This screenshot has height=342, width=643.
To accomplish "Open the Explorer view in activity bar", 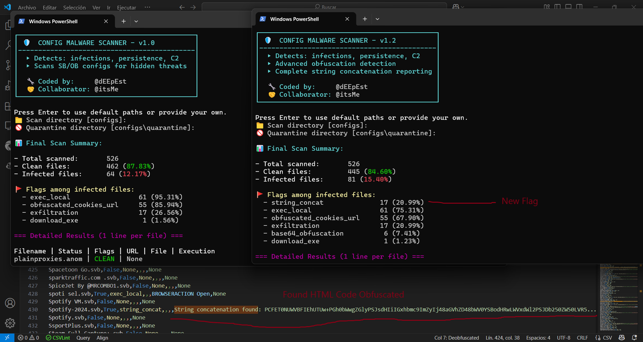I will tap(8, 25).
